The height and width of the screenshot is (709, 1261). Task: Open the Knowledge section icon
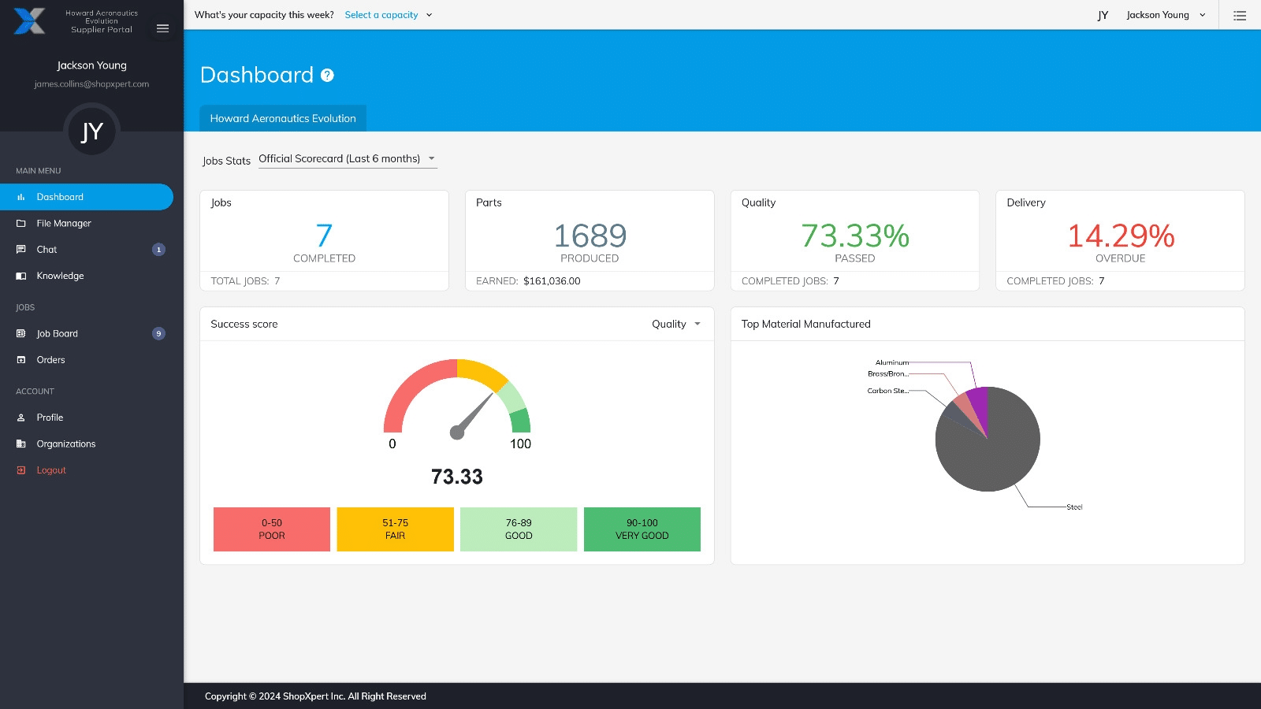click(20, 275)
